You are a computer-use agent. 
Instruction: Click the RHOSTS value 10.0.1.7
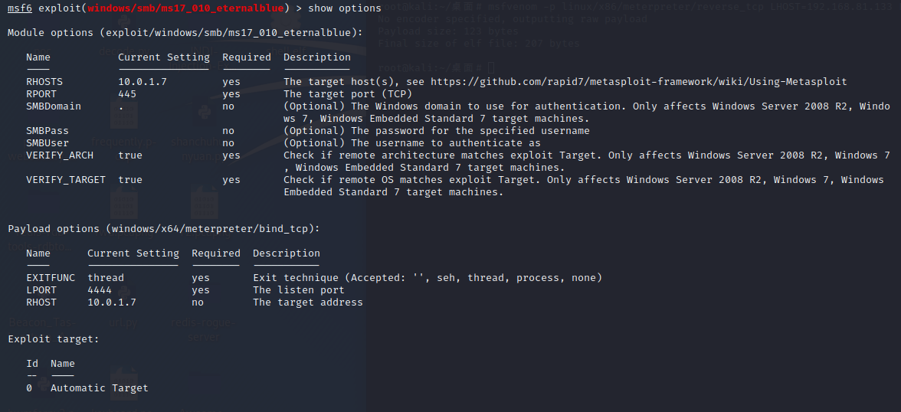tap(143, 82)
